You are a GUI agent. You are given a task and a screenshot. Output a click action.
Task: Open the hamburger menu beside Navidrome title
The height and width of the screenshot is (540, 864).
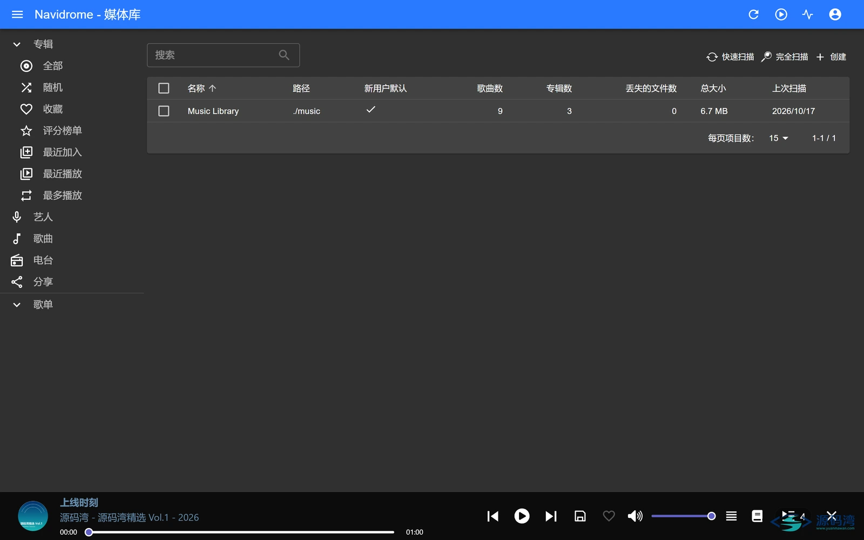coord(17,15)
